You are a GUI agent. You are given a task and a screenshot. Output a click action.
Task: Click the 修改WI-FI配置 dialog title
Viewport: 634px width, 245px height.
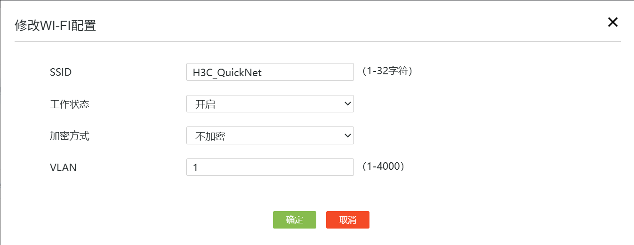click(x=56, y=25)
